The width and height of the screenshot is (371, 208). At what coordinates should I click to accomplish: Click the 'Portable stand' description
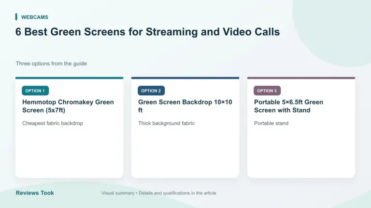[x=271, y=123]
